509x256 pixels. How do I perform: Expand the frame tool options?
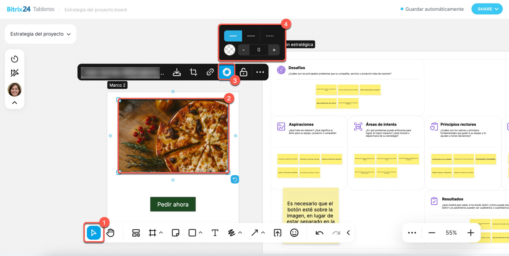coord(161,233)
